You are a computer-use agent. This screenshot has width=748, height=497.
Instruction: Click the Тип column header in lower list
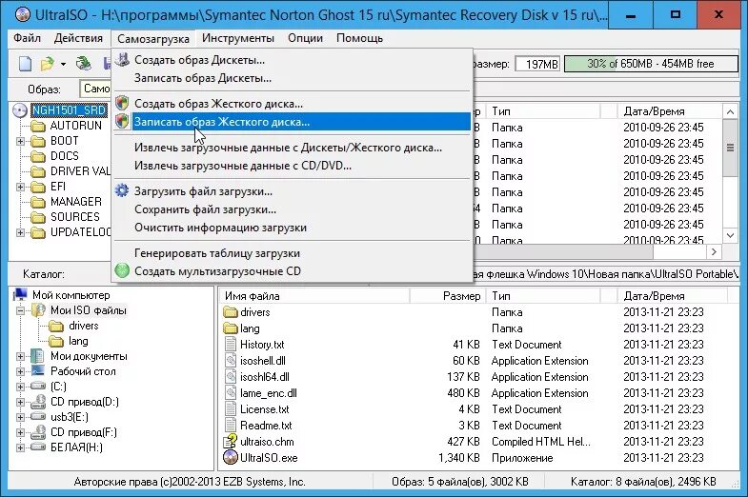coord(542,296)
